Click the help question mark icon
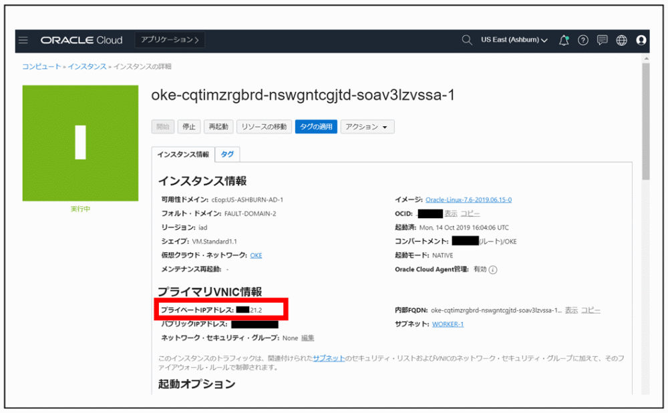 pyautogui.click(x=582, y=40)
